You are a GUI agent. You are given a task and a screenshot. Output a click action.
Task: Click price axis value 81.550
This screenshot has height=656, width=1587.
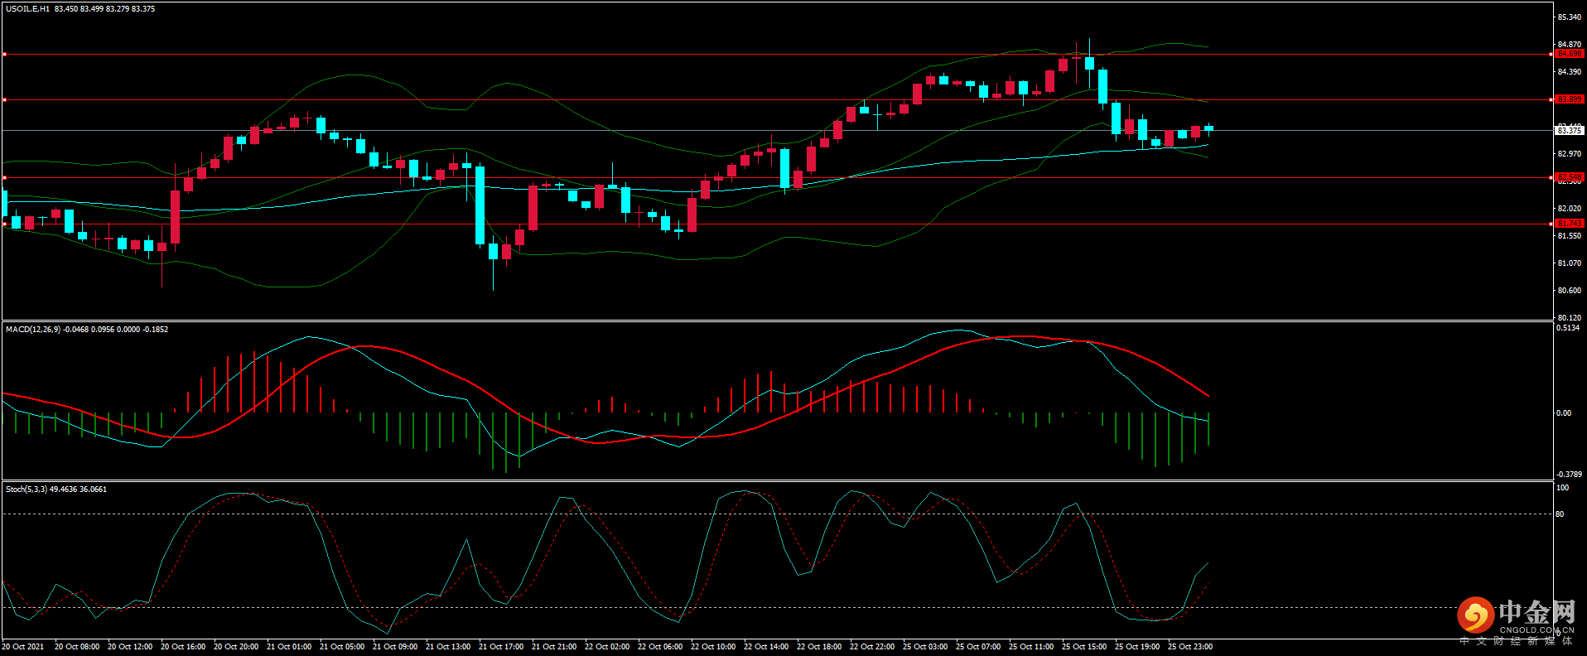[1570, 236]
